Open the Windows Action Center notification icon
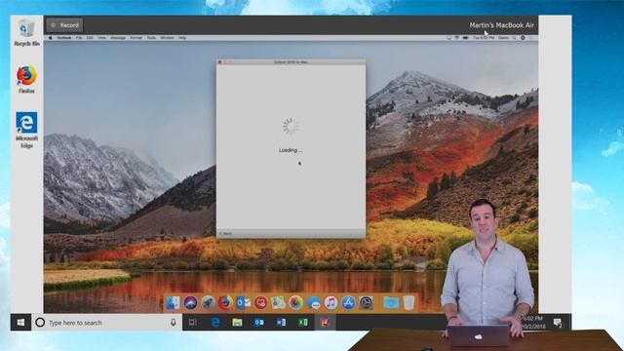Screen dimensions: 624x351 558,323
